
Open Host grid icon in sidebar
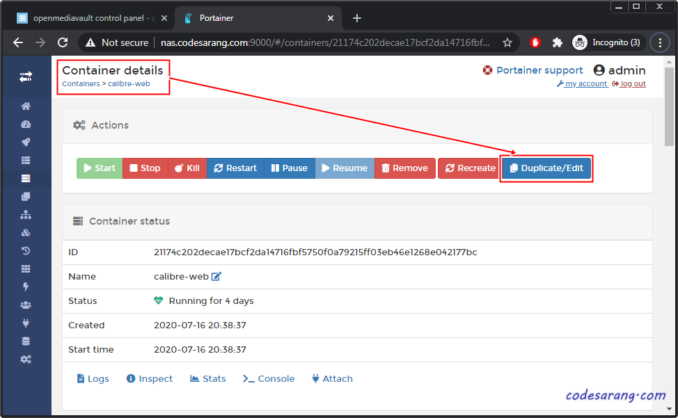point(26,268)
